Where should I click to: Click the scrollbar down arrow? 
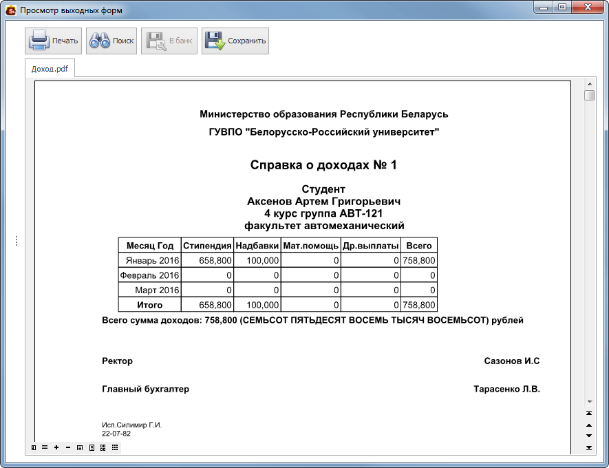(x=590, y=402)
